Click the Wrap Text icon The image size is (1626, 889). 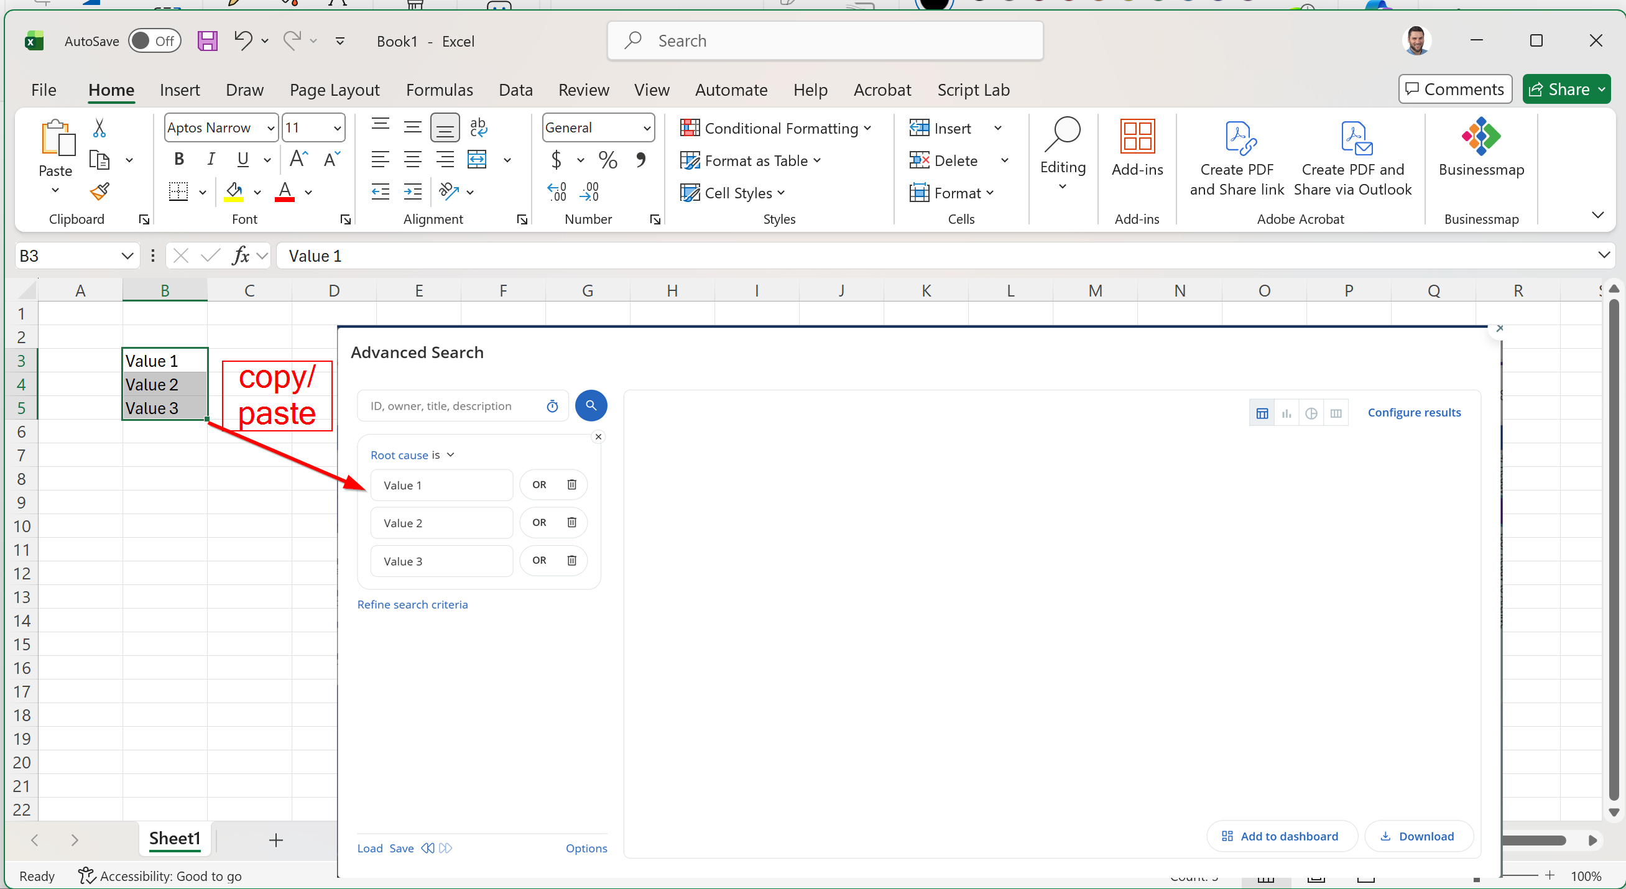click(x=478, y=127)
